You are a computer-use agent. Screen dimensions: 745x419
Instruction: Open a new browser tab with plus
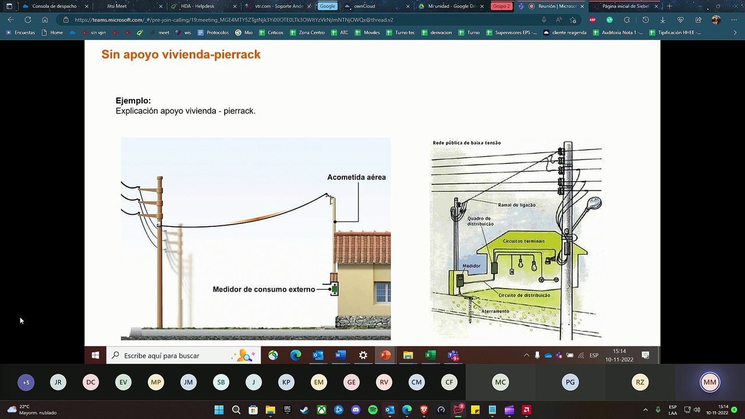point(669,6)
